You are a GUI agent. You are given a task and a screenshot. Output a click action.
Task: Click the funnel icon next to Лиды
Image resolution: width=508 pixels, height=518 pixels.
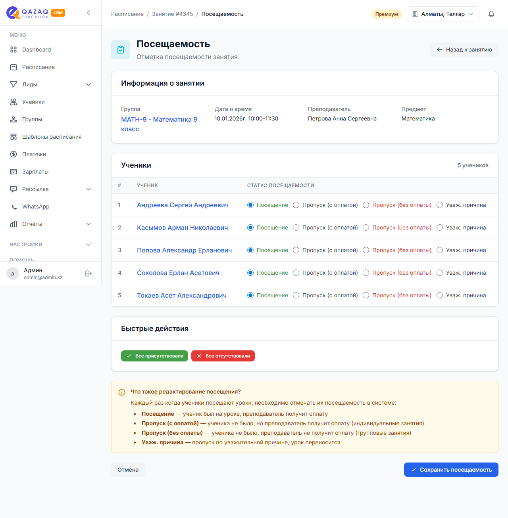[13, 84]
